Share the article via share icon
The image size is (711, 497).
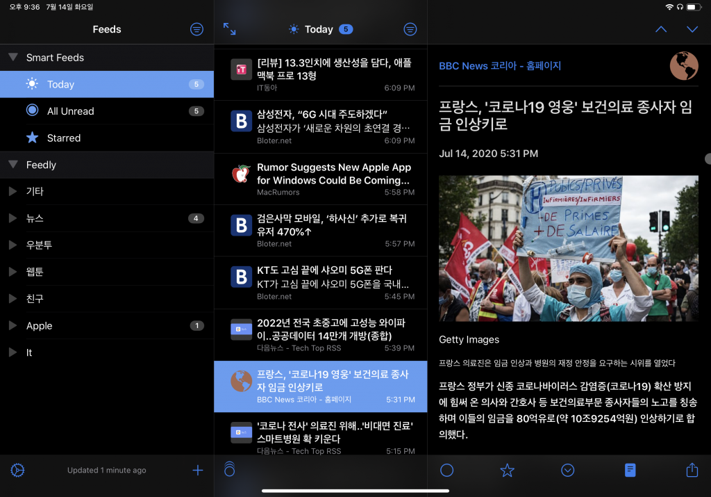(x=692, y=470)
